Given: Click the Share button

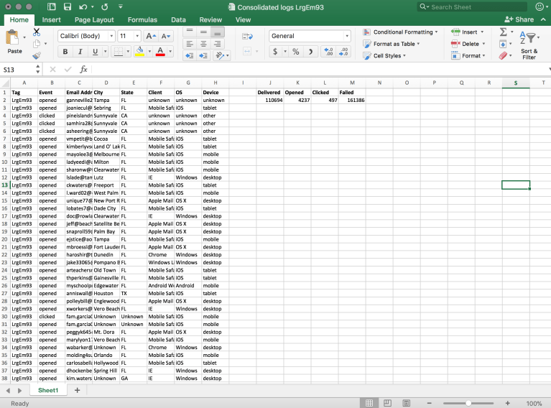Looking at the screenshot, I should [x=519, y=19].
